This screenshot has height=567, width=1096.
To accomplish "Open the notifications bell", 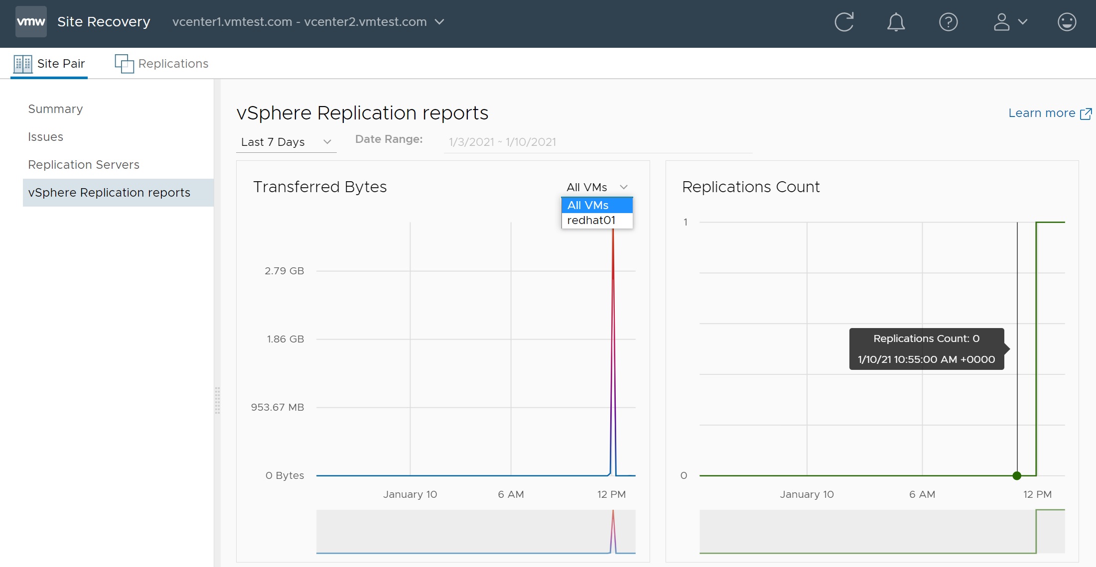I will point(896,22).
